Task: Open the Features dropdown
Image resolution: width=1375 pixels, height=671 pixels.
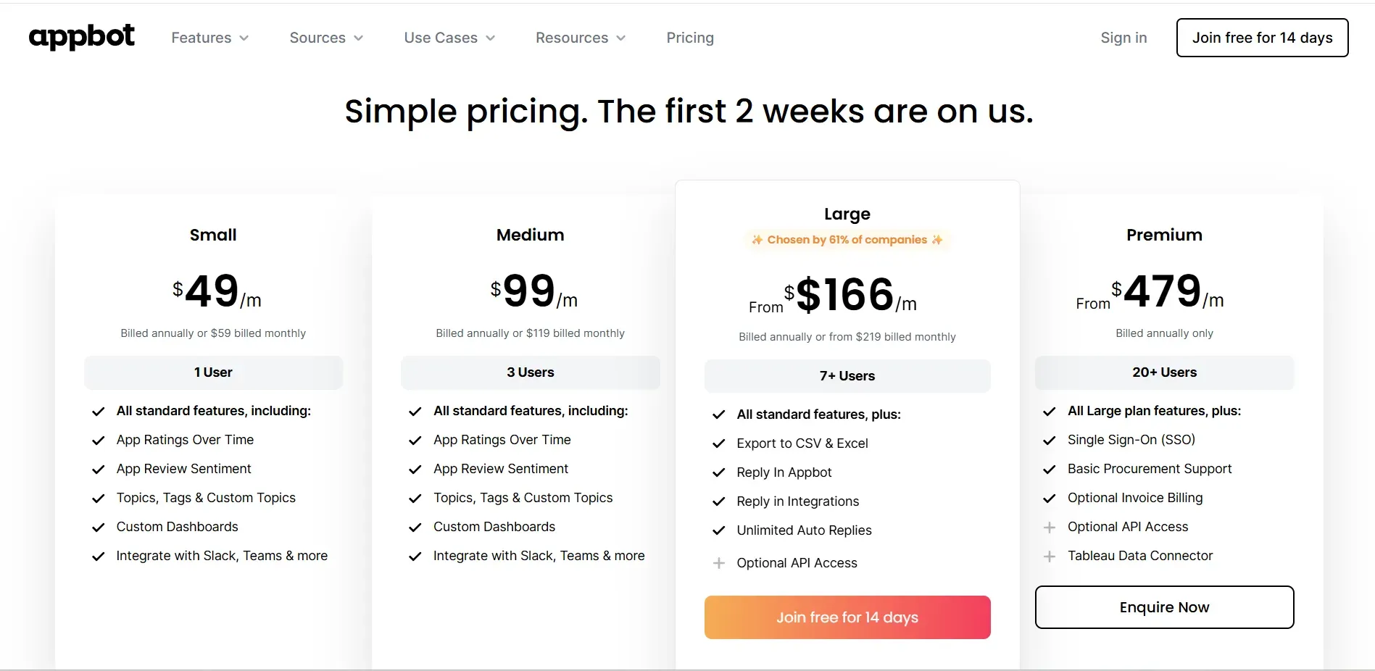Action: [209, 38]
